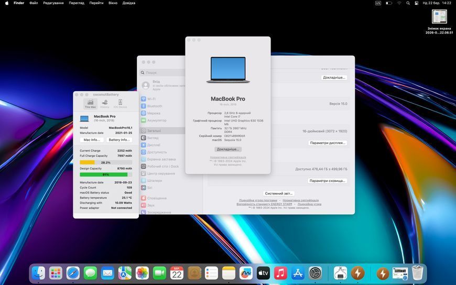This screenshot has width=456, height=285.
Task: Switch to iOS Device tab in coconutBattery
Action: coord(120,104)
